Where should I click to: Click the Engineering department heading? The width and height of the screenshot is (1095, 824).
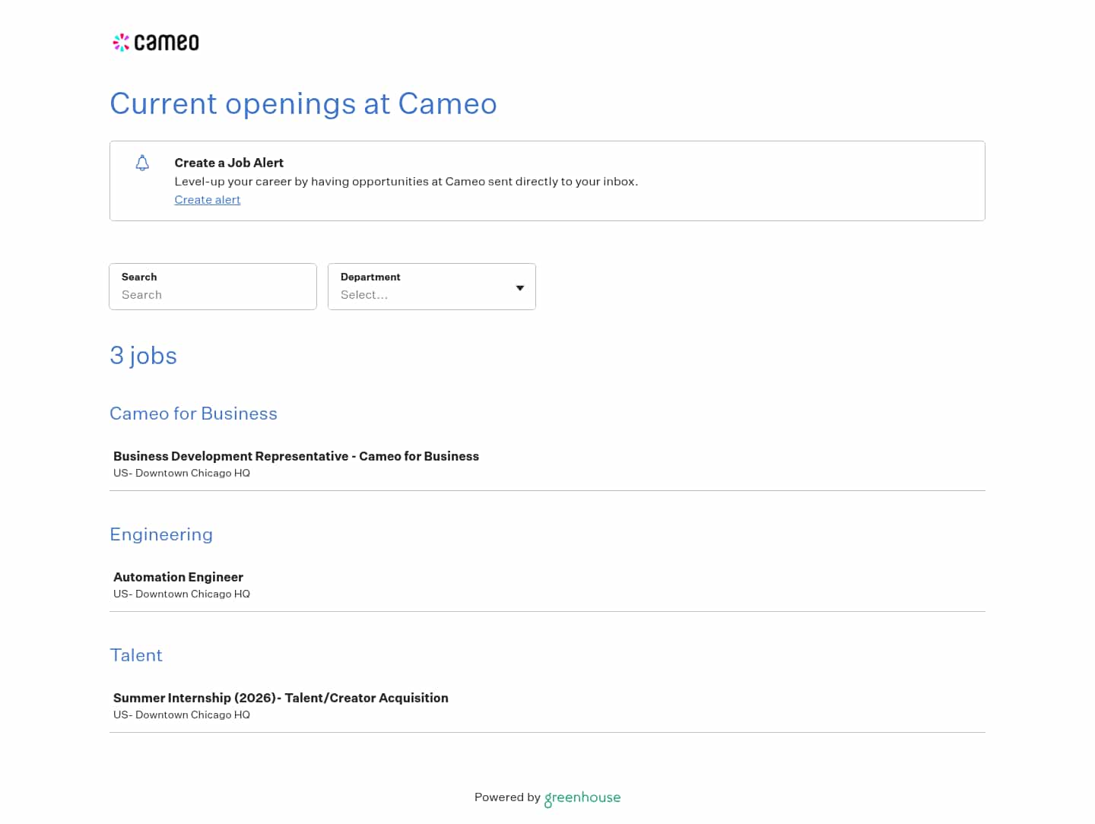point(161,534)
